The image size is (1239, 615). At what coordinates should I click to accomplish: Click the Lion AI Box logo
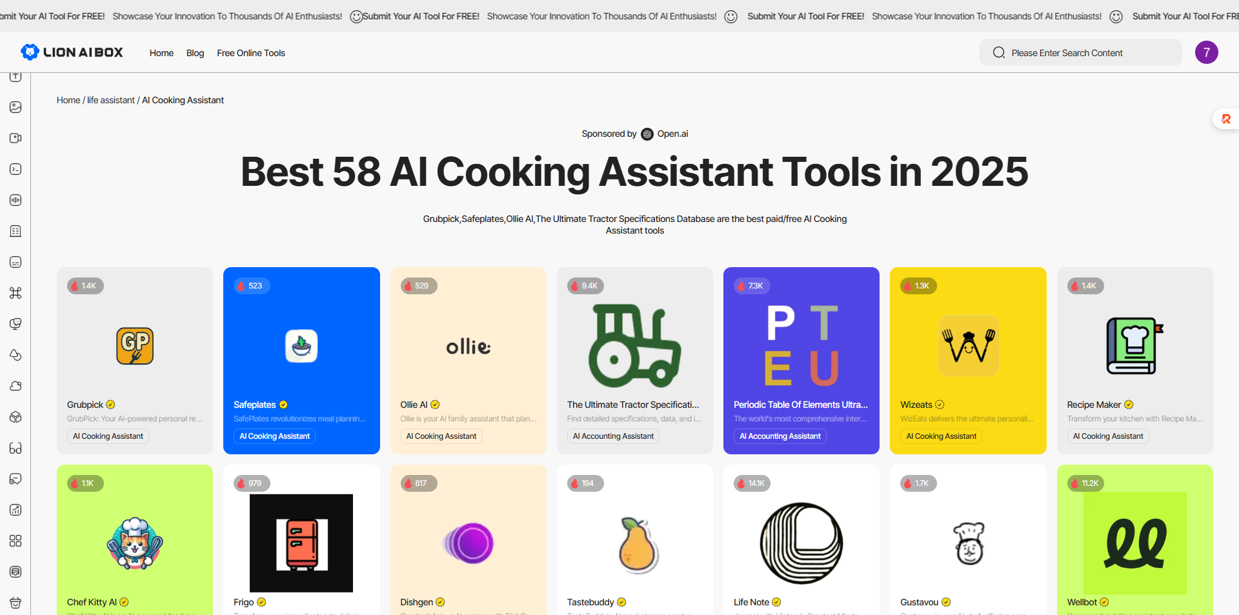click(72, 52)
